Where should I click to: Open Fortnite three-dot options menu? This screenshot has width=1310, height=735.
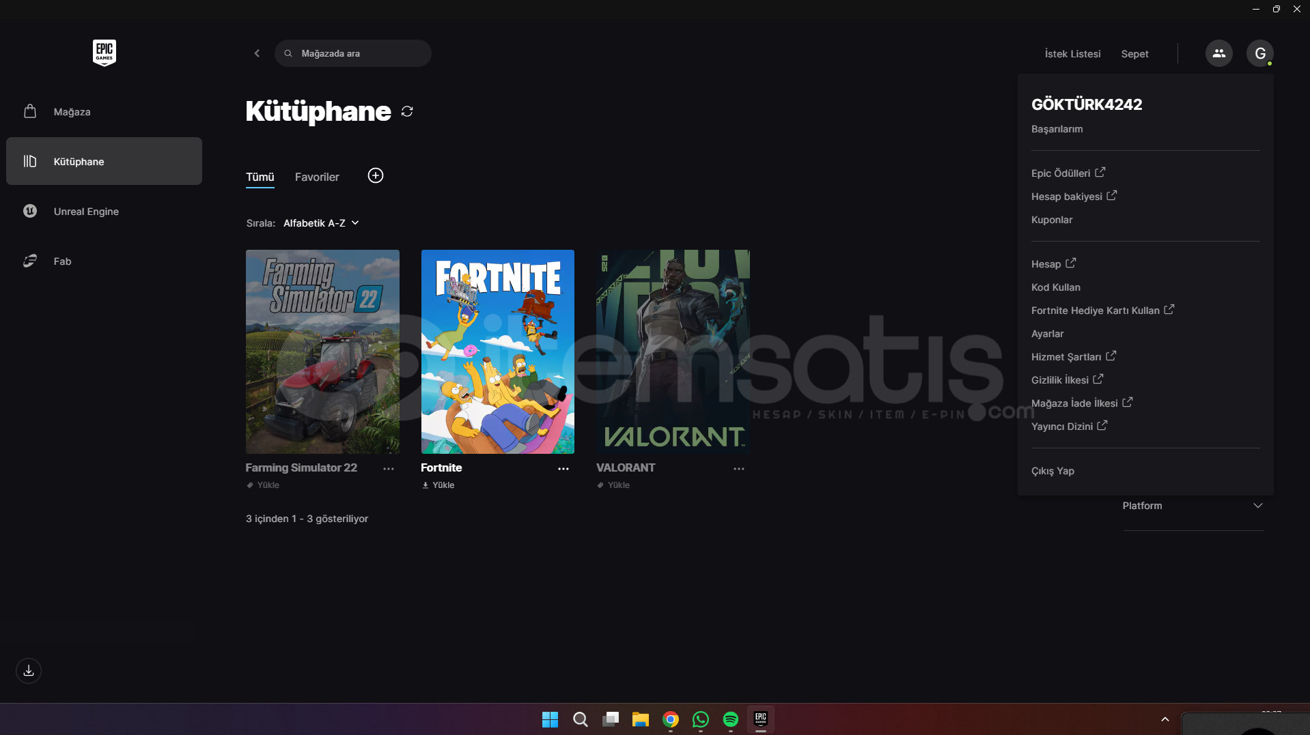click(563, 469)
